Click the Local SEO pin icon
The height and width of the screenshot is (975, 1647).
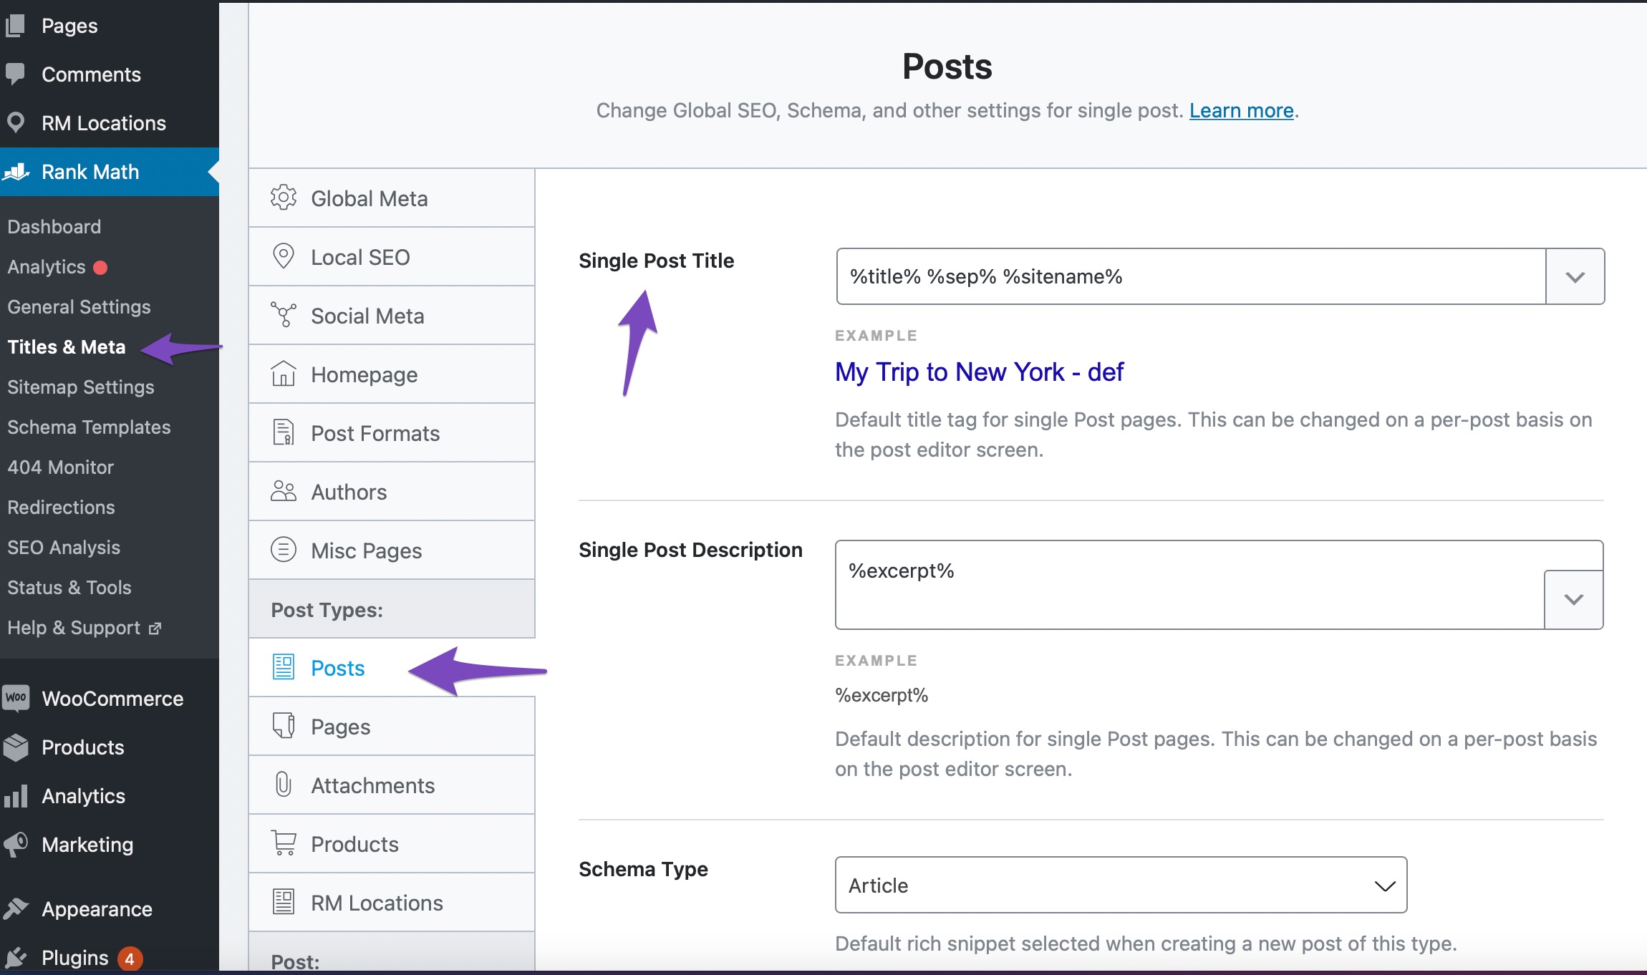click(x=284, y=256)
